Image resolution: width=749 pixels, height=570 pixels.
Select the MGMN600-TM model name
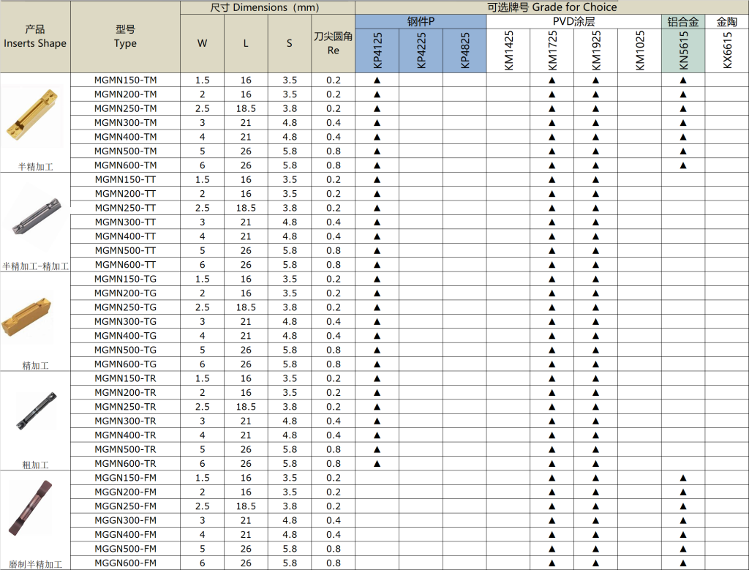(125, 165)
